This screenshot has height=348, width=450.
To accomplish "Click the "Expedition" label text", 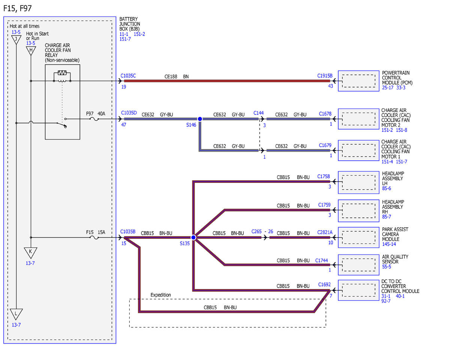I will click(160, 295).
